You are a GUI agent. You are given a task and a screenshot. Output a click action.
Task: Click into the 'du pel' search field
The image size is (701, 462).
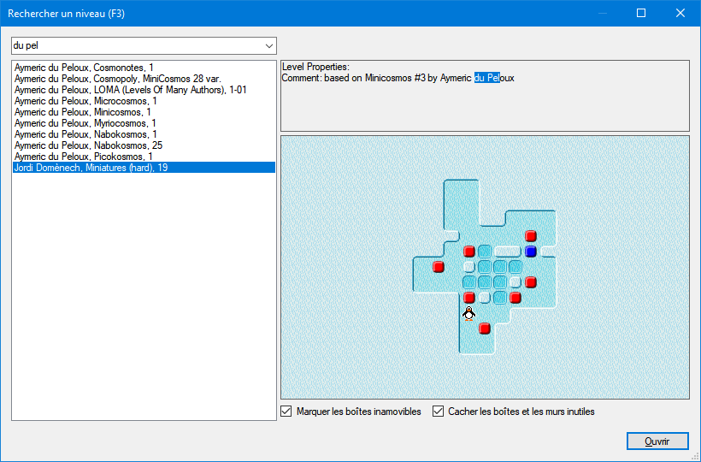point(137,45)
